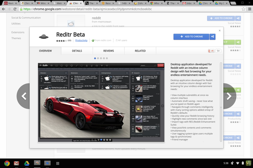Click share icon next to reddit app
The image size is (253, 168).
click(238, 18)
